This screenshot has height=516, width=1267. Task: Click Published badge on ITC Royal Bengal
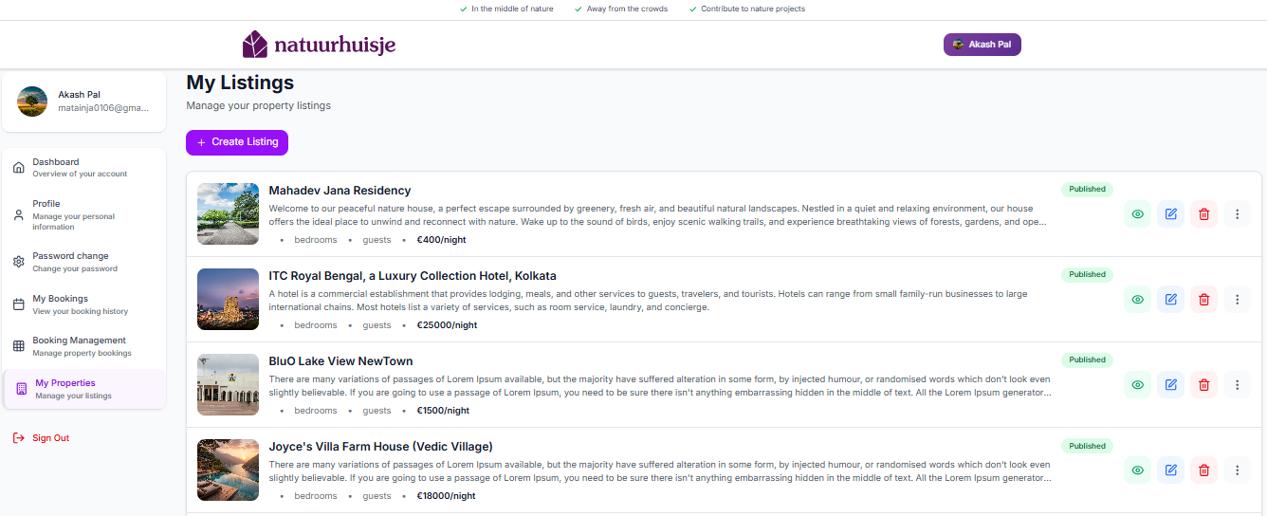(1087, 274)
